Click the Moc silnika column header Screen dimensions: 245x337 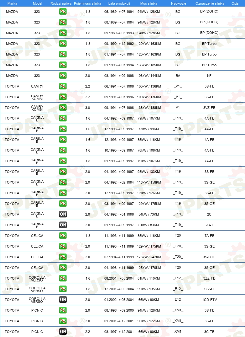coord(149,3)
